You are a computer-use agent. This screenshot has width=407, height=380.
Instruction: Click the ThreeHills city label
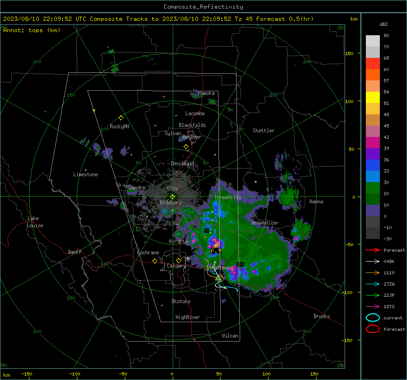click(227, 197)
